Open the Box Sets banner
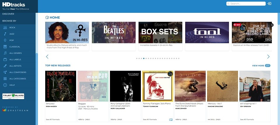 tap(160, 32)
